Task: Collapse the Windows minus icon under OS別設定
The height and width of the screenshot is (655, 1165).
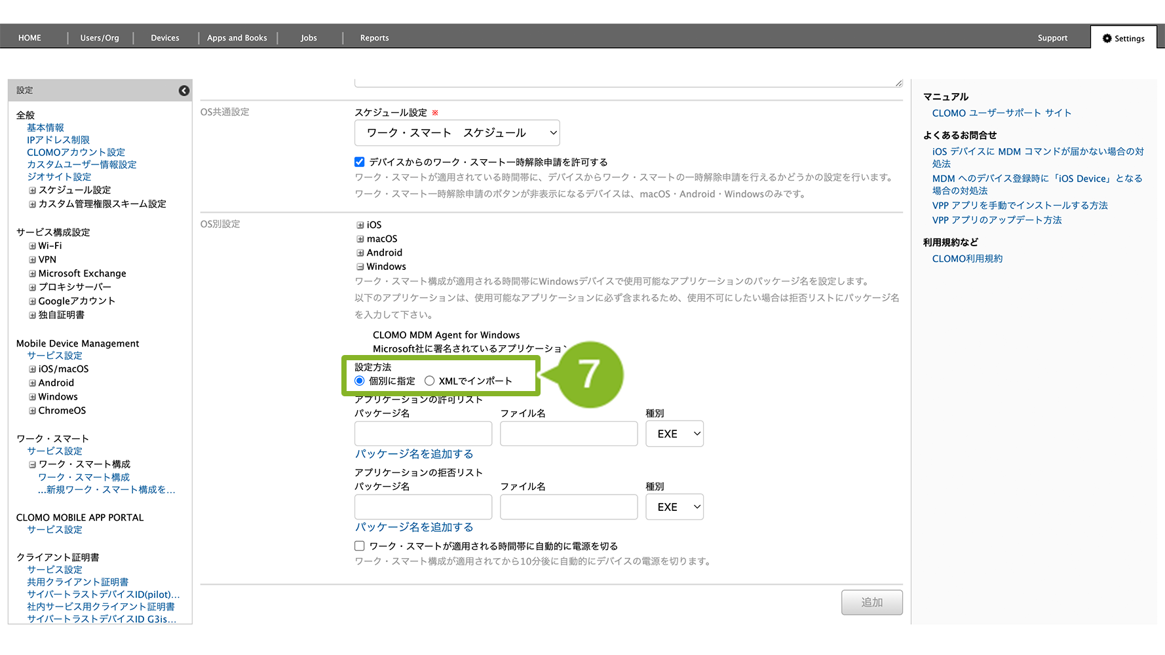Action: (360, 267)
